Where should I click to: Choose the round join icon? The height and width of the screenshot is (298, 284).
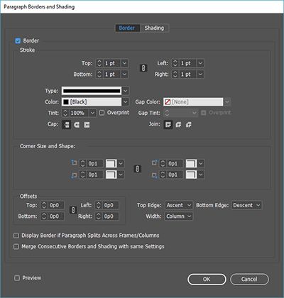(x=178, y=124)
